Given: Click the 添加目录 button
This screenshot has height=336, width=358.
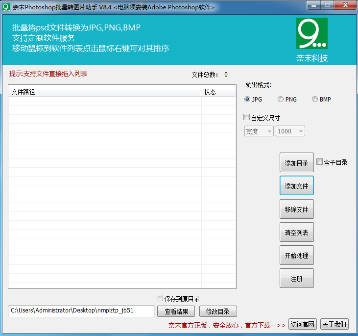Looking at the screenshot, I should coord(297,163).
